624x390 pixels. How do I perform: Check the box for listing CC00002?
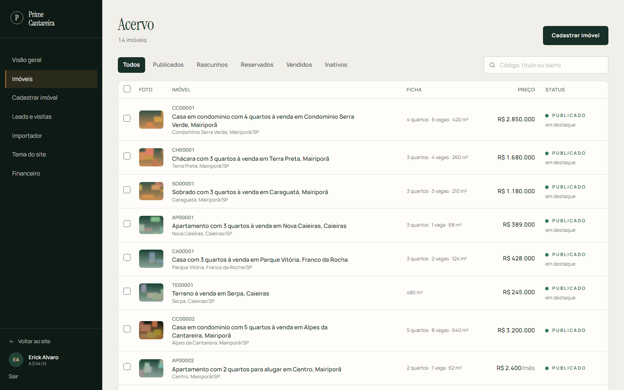(x=127, y=329)
